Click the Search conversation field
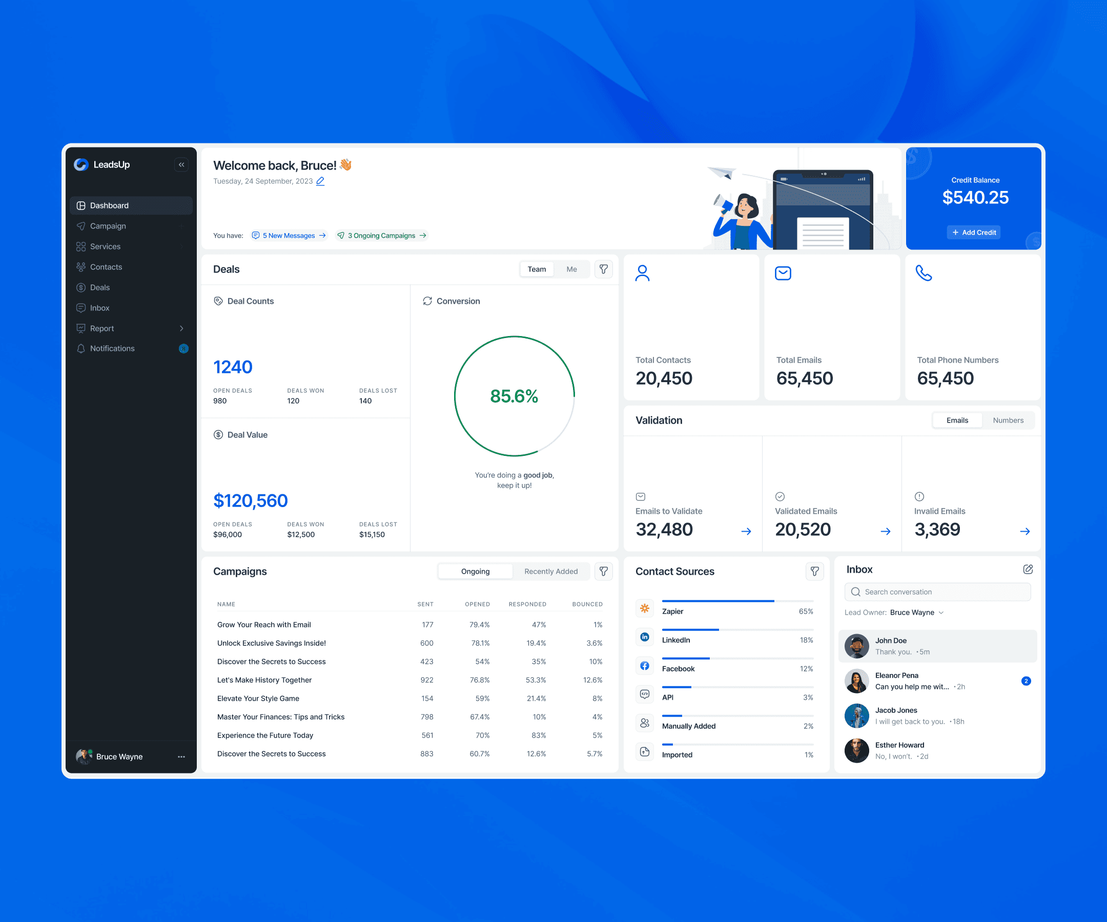The image size is (1107, 922). click(x=937, y=592)
